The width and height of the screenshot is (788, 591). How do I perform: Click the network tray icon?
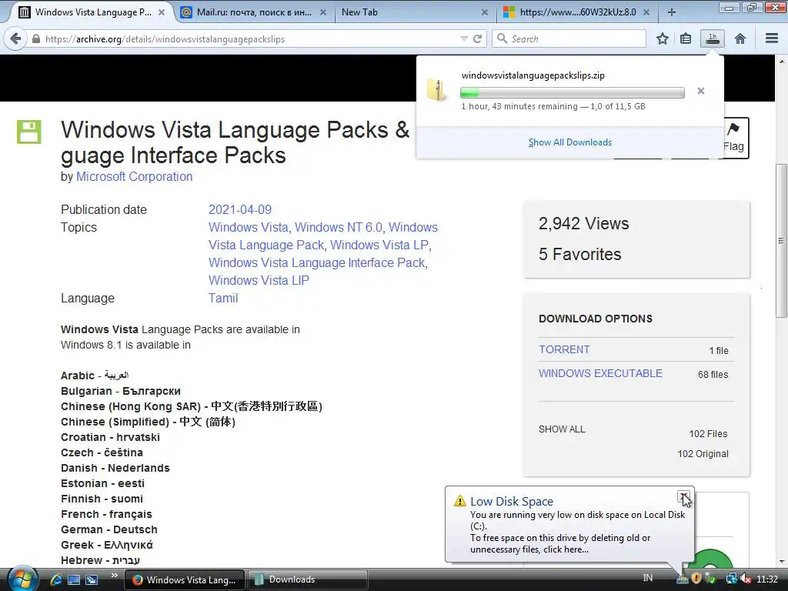tap(731, 579)
